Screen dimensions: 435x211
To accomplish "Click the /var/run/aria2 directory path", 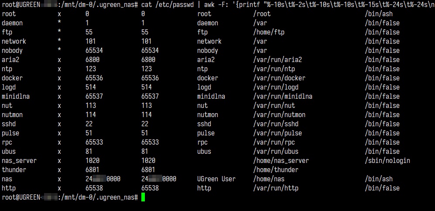I will click(277, 59).
